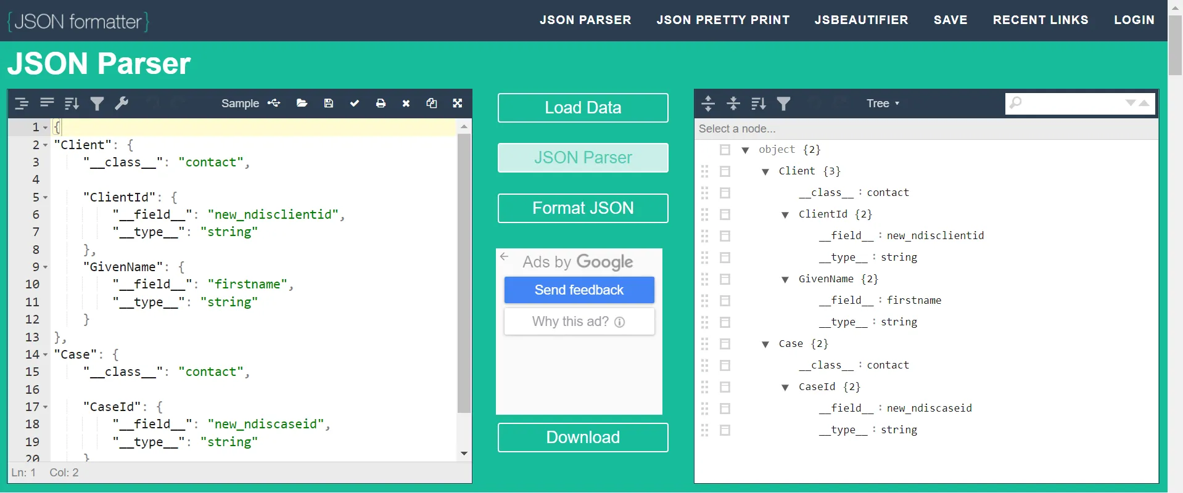Open the filter tool in the left editor toolbar
The height and width of the screenshot is (493, 1183).
pyautogui.click(x=97, y=104)
